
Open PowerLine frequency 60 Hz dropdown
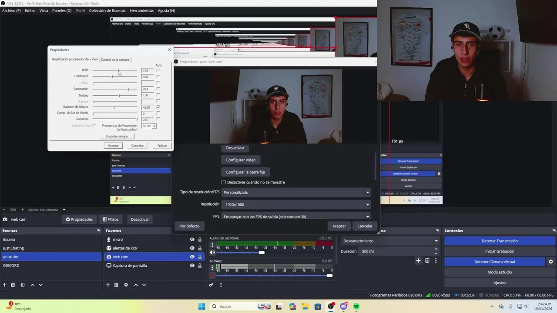coord(149,126)
